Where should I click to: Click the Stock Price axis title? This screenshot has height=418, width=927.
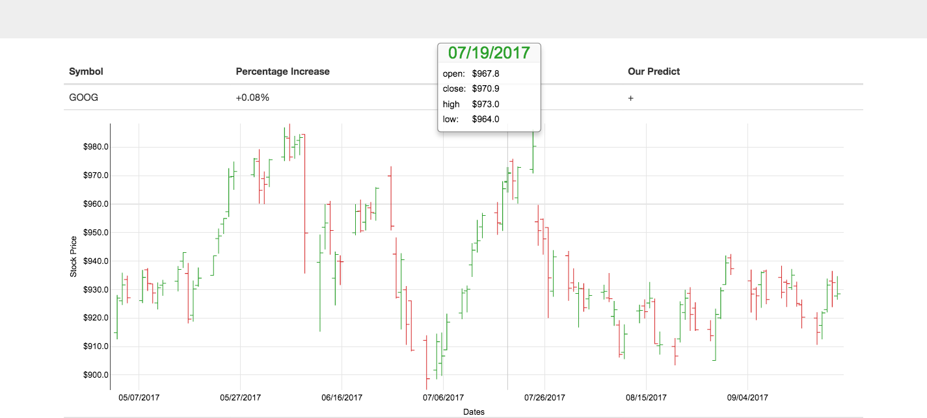[x=74, y=256]
